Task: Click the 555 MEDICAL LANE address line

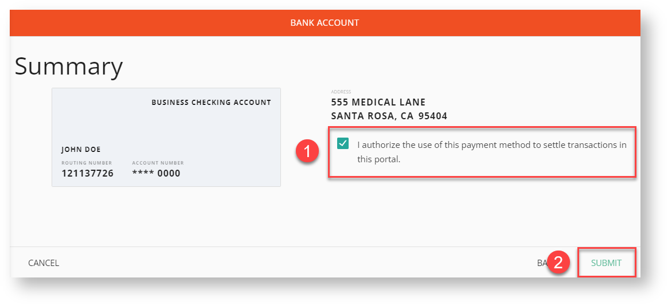Action: (x=378, y=103)
